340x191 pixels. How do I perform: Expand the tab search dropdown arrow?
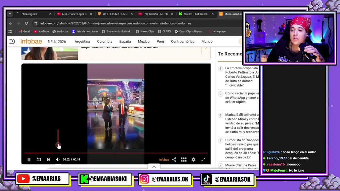[10, 14]
